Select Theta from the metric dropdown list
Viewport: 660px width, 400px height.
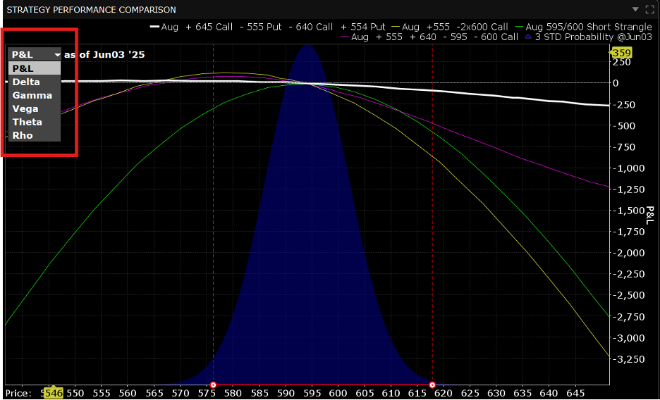point(35,123)
